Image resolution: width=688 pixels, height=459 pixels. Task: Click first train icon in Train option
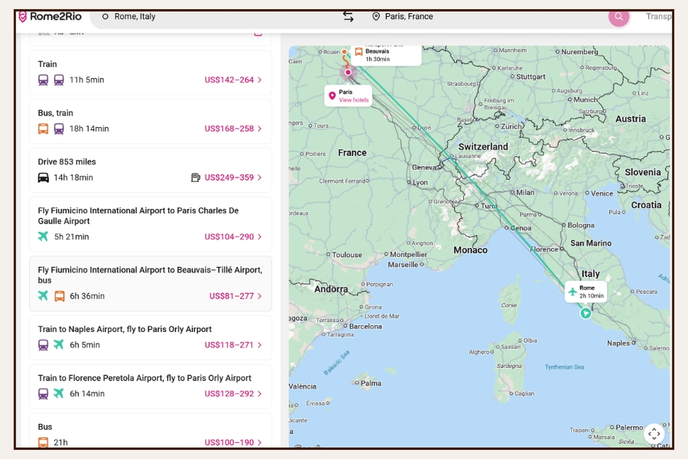(43, 80)
